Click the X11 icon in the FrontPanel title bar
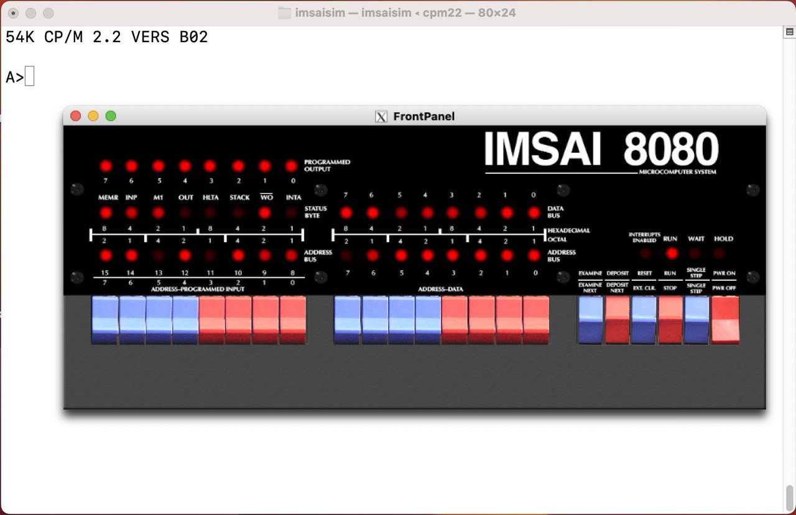 [380, 116]
